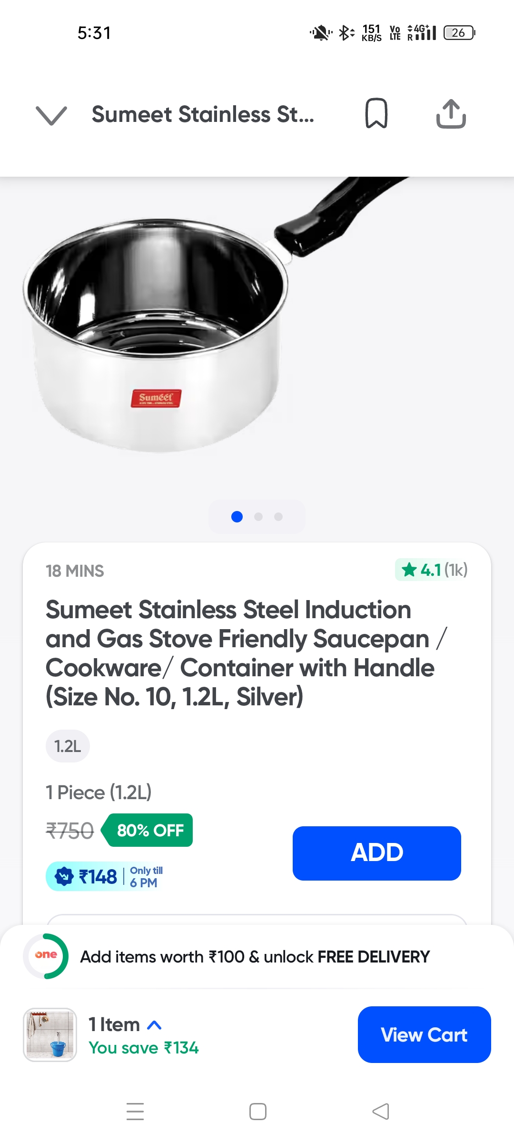
Task: Bookmark this Sumeet saucepan
Action: pyautogui.click(x=376, y=114)
